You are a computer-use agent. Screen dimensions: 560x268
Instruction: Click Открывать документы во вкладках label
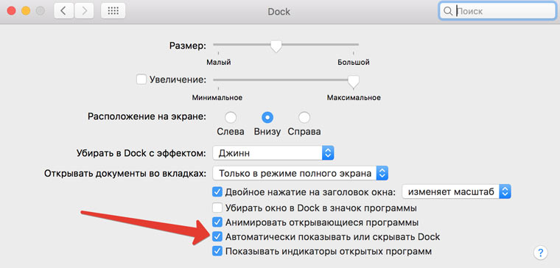point(125,174)
